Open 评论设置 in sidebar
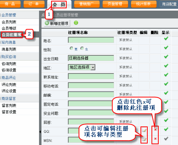The width and height of the screenshot is (178, 145). tap(9, 91)
